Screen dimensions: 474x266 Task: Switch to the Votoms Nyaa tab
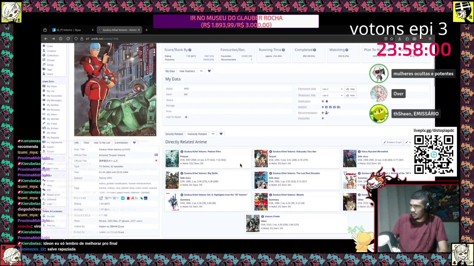[x=72, y=30]
